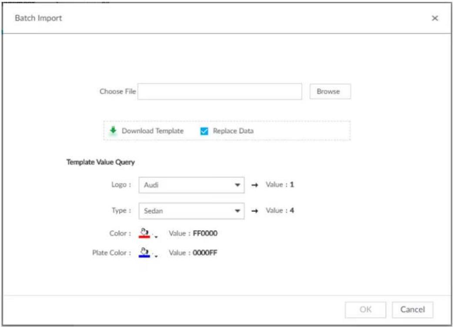
Task: Click the Choose File label
Action: click(117, 92)
